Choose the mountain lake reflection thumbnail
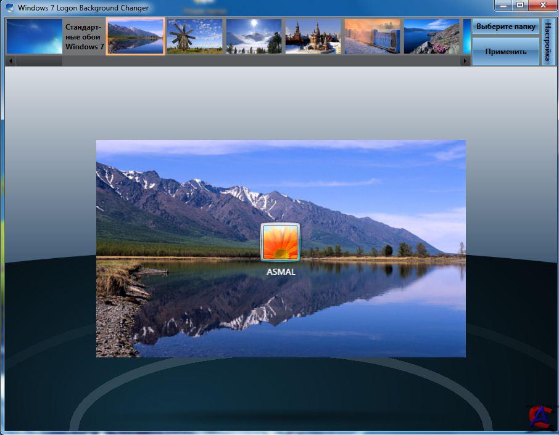The height and width of the screenshot is (435, 559). click(x=135, y=36)
